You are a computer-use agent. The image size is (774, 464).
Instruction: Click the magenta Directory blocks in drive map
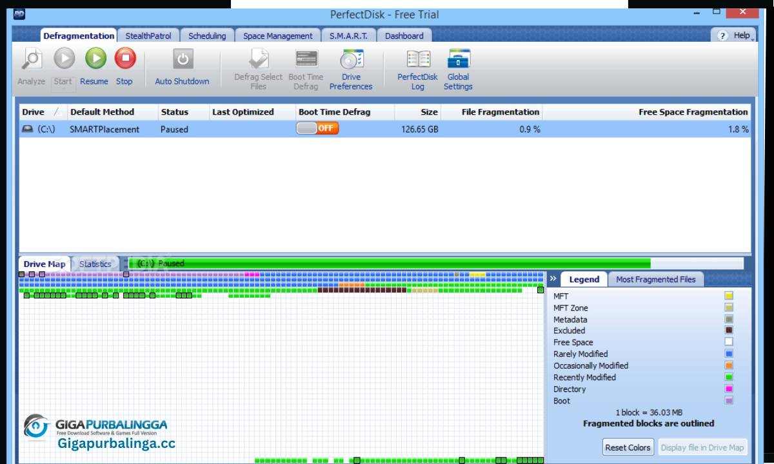pyautogui.click(x=252, y=275)
